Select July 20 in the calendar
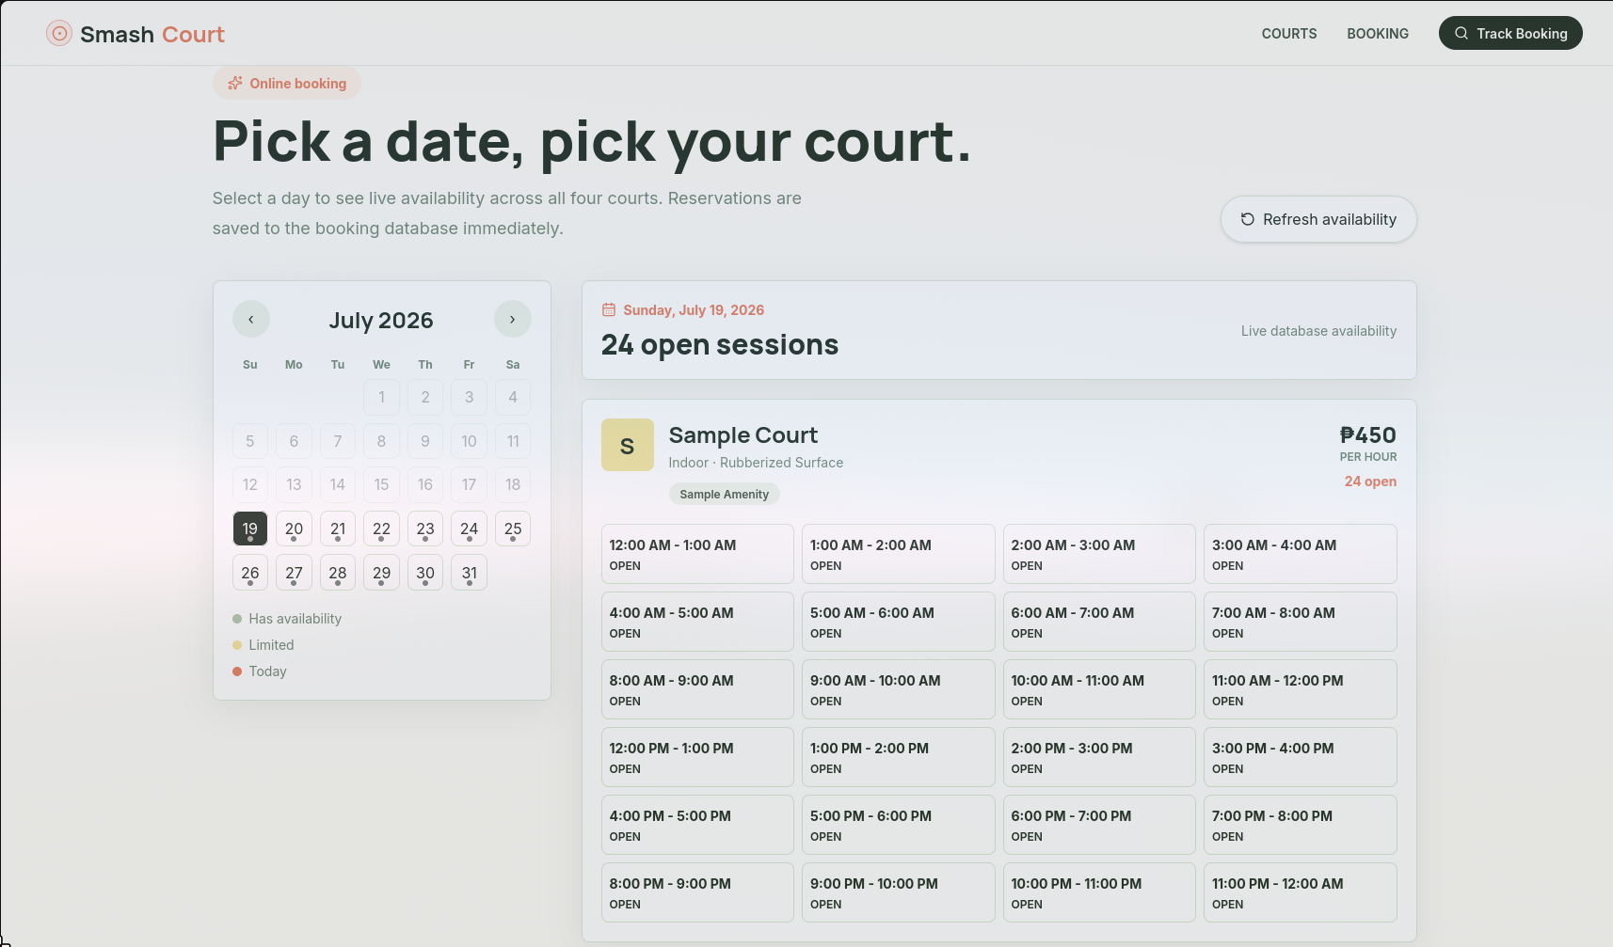 pyautogui.click(x=294, y=529)
